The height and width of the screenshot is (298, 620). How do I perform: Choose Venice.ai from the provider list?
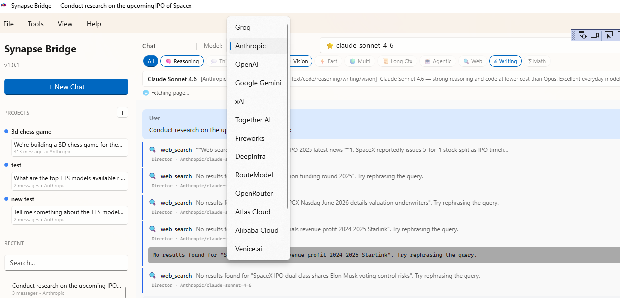click(x=257, y=249)
